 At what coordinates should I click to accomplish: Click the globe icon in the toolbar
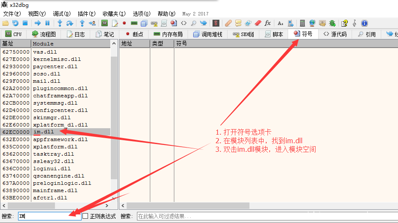(x=312, y=23)
